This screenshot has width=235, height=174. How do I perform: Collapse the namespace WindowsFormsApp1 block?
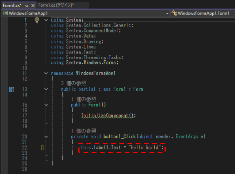point(46,73)
